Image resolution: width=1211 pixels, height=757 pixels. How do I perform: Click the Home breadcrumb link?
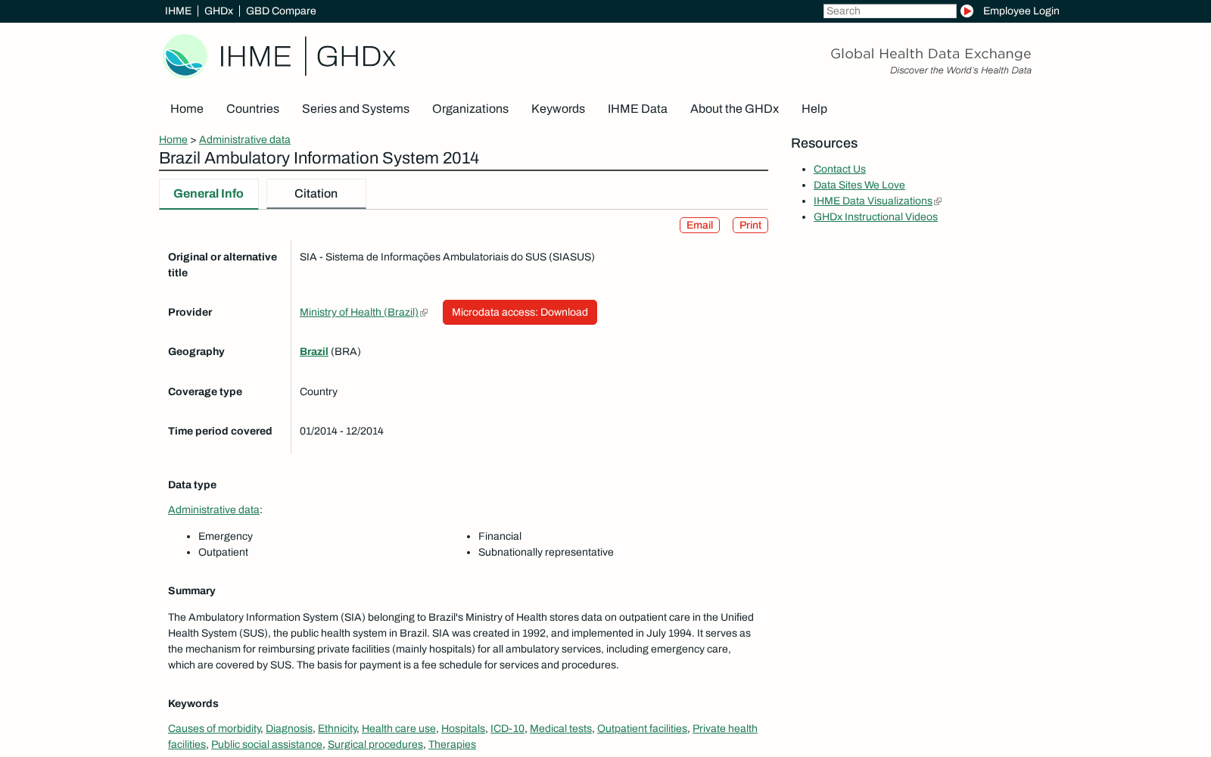pyautogui.click(x=173, y=139)
